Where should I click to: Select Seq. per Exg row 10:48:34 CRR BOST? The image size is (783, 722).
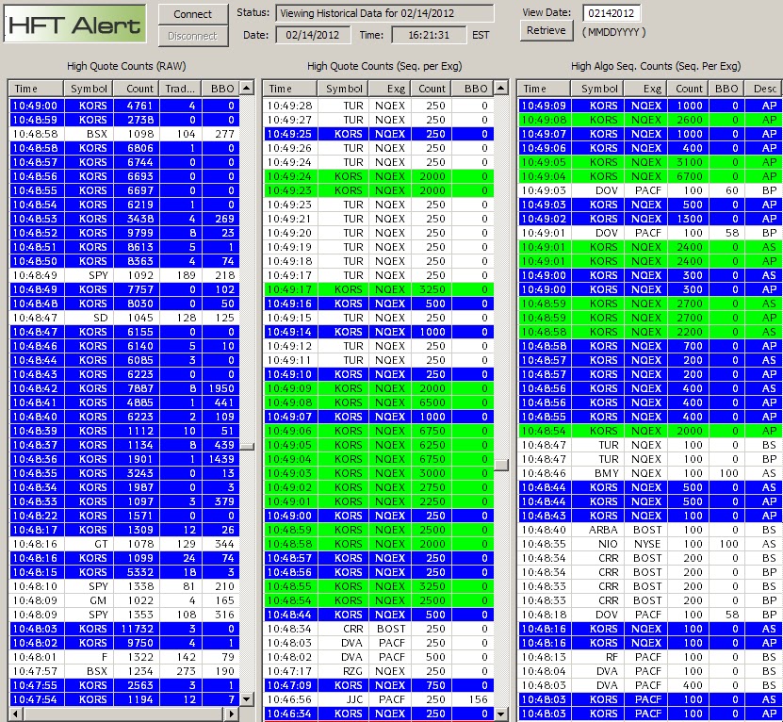coord(379,629)
